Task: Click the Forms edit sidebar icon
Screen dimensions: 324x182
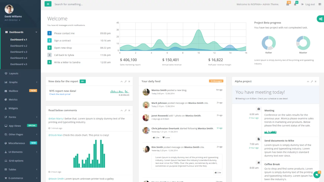Action: pos(6,117)
